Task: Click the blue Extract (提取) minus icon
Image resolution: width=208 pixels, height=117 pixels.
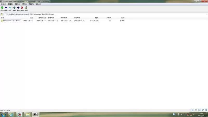Action: point(6,8)
